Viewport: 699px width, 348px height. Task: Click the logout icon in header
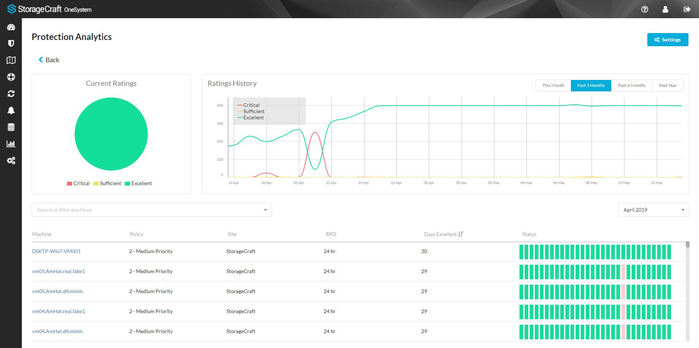click(687, 9)
